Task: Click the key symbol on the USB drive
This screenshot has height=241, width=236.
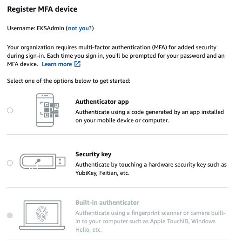Action: [38, 161]
